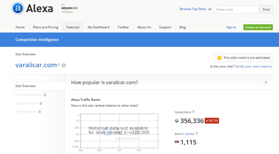Click the globe icon beside 356,336
Image resolution: width=279 pixels, height=154 pixels.
(177, 121)
